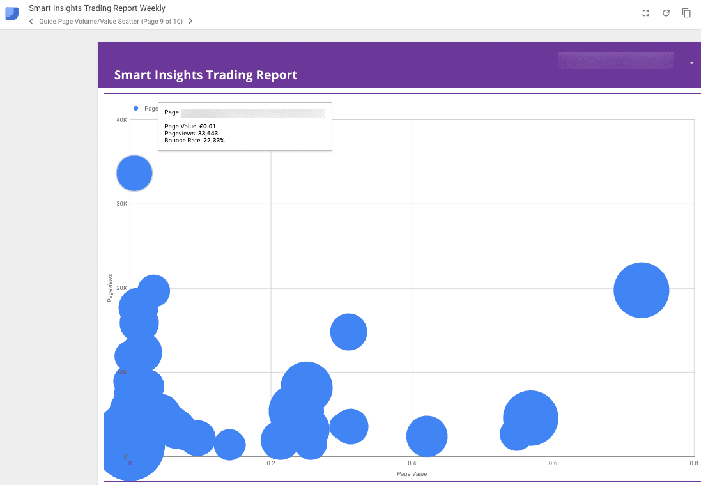Image resolution: width=701 pixels, height=485 pixels.
Task: Select the far-right bubble near 20K pageviews
Action: [x=641, y=290]
